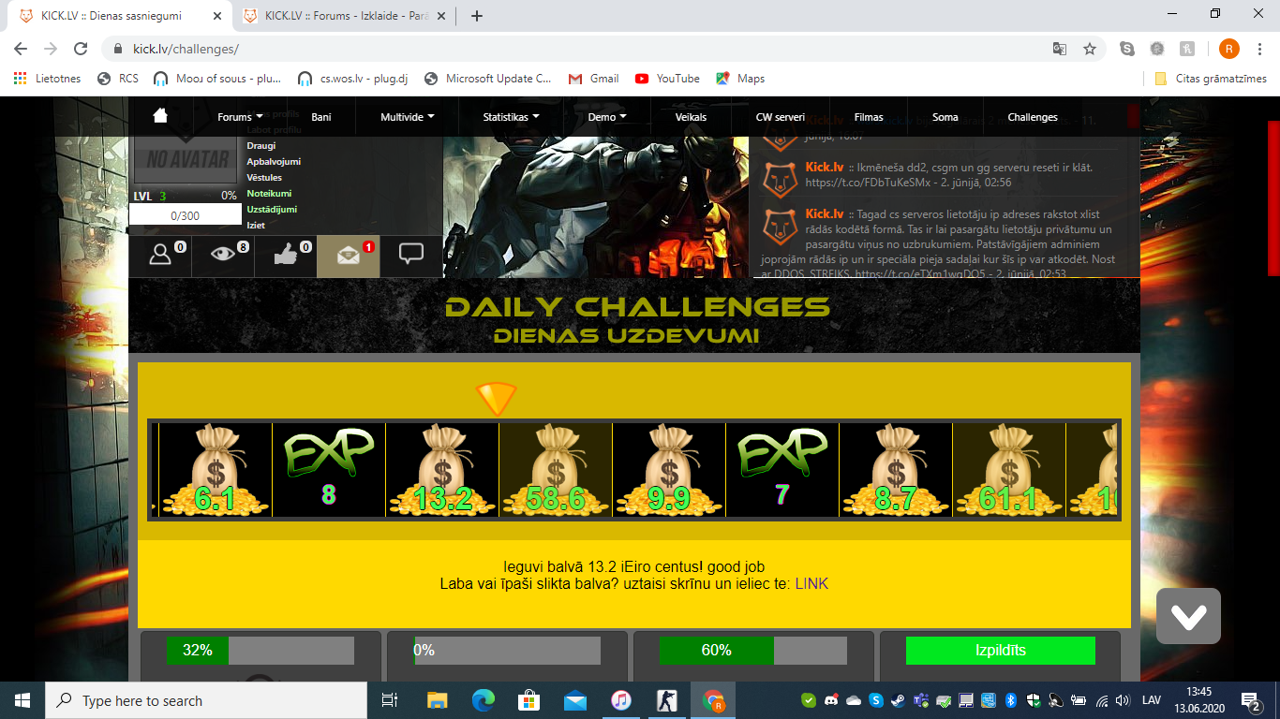This screenshot has width=1280, height=719.
Task: Open Microsoft Edge from the taskbar
Action: pyautogui.click(x=483, y=700)
